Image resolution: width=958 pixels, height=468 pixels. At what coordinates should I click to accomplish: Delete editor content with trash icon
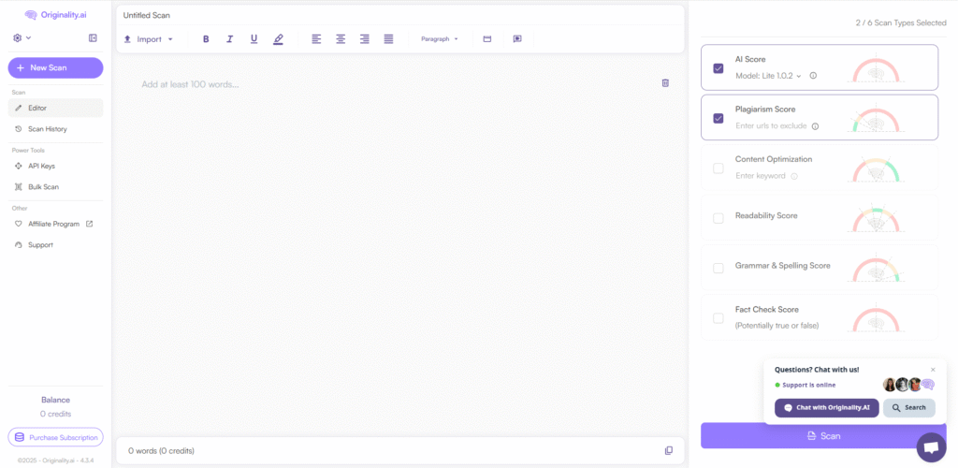pos(665,83)
